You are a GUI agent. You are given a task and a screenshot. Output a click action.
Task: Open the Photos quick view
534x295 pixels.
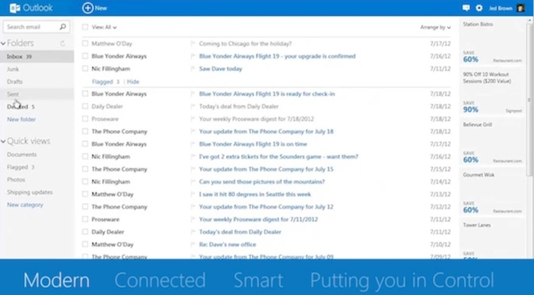16,179
